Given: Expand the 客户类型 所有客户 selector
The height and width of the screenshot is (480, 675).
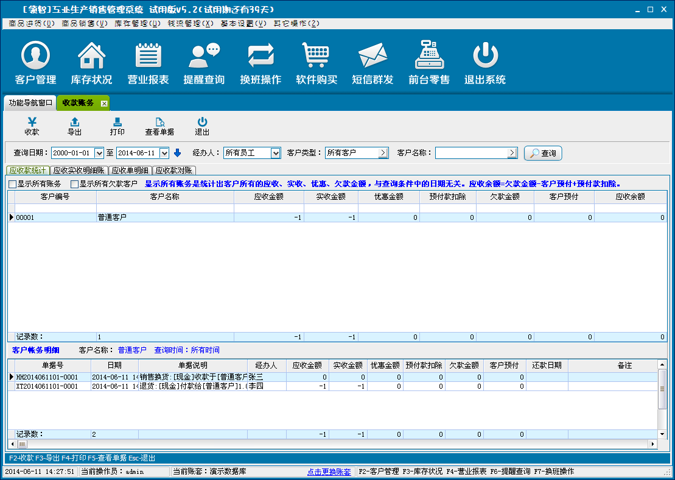Looking at the screenshot, I should (383, 153).
